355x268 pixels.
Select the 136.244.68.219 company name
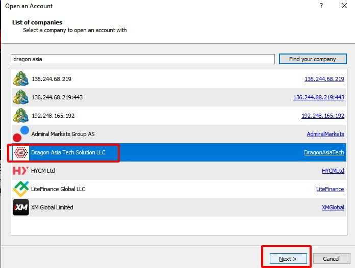(52, 79)
